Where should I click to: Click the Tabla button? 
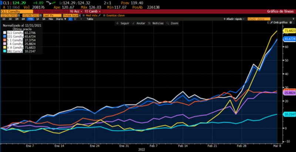click(90, 19)
